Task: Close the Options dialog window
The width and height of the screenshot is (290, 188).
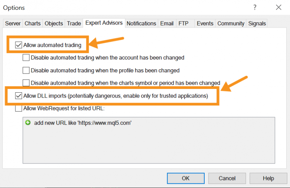Action: [279, 8]
